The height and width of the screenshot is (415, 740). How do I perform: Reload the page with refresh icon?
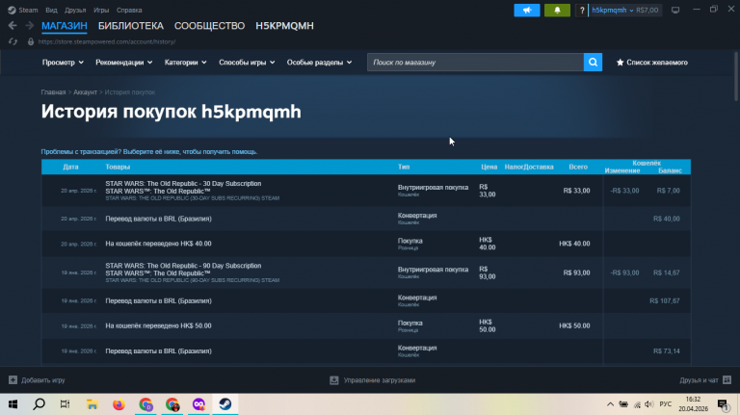click(12, 41)
